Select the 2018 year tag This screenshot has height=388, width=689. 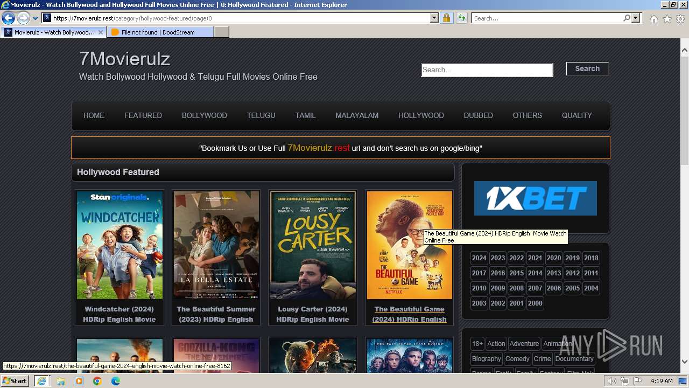[x=591, y=258]
